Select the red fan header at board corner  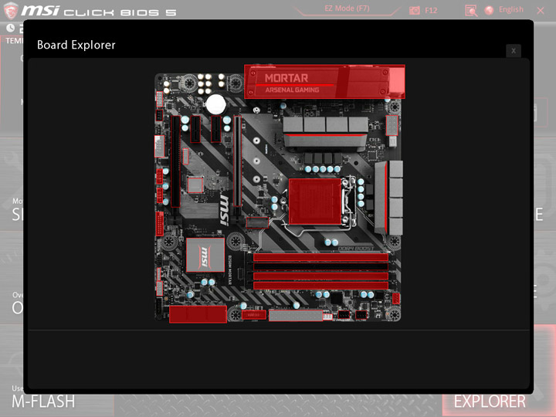[396, 299]
